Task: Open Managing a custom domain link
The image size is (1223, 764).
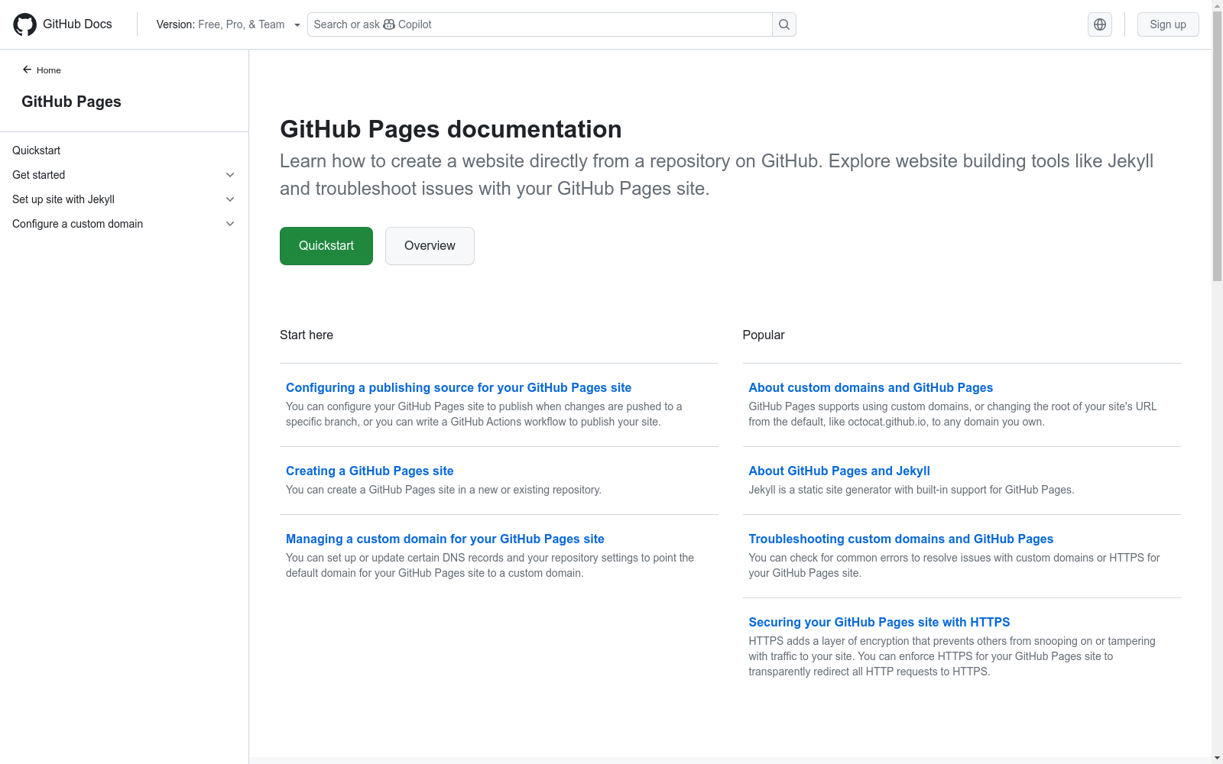Action: (x=445, y=539)
